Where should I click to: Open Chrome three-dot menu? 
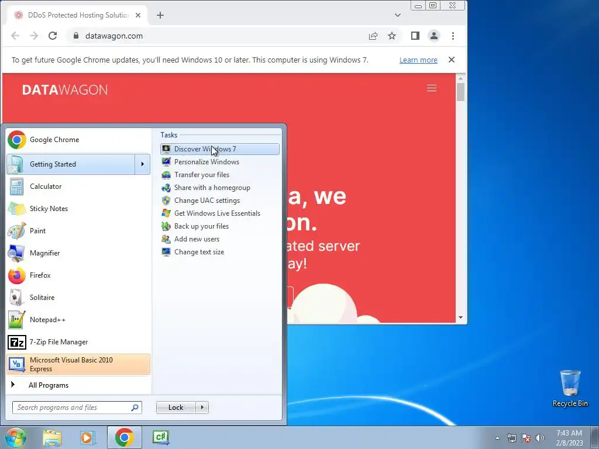[x=453, y=36]
